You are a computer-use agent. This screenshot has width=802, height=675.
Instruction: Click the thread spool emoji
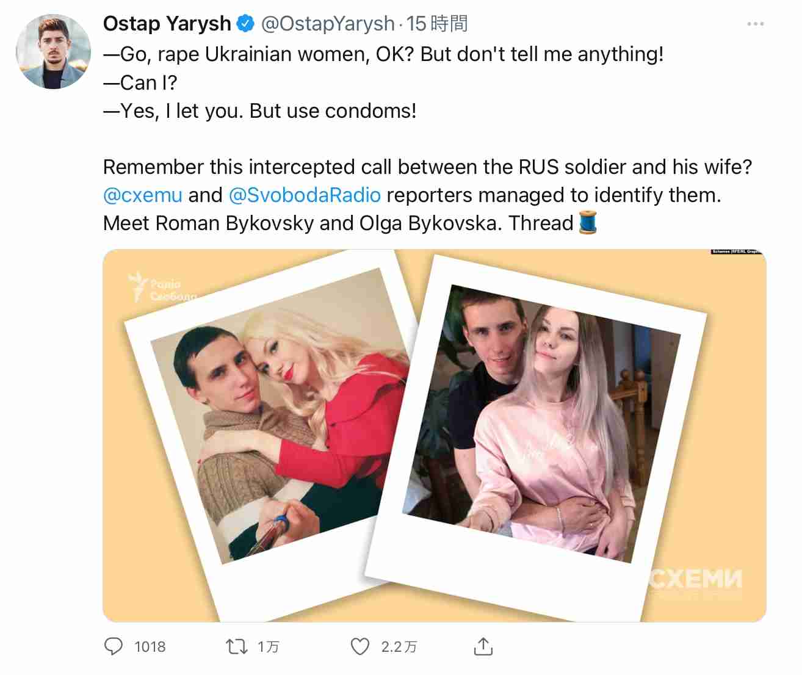coord(588,222)
